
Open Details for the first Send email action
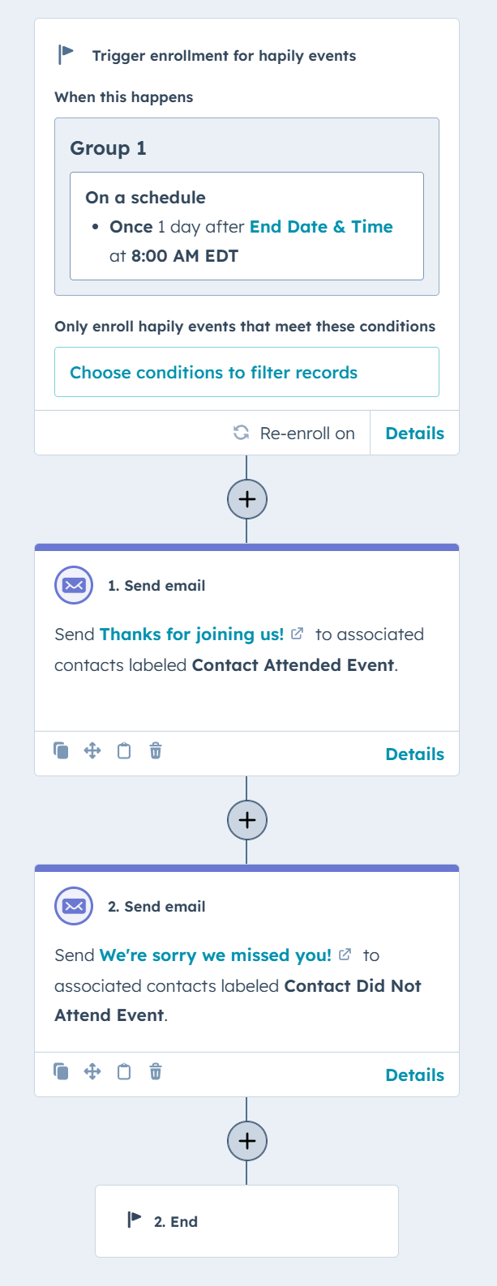pyautogui.click(x=415, y=754)
